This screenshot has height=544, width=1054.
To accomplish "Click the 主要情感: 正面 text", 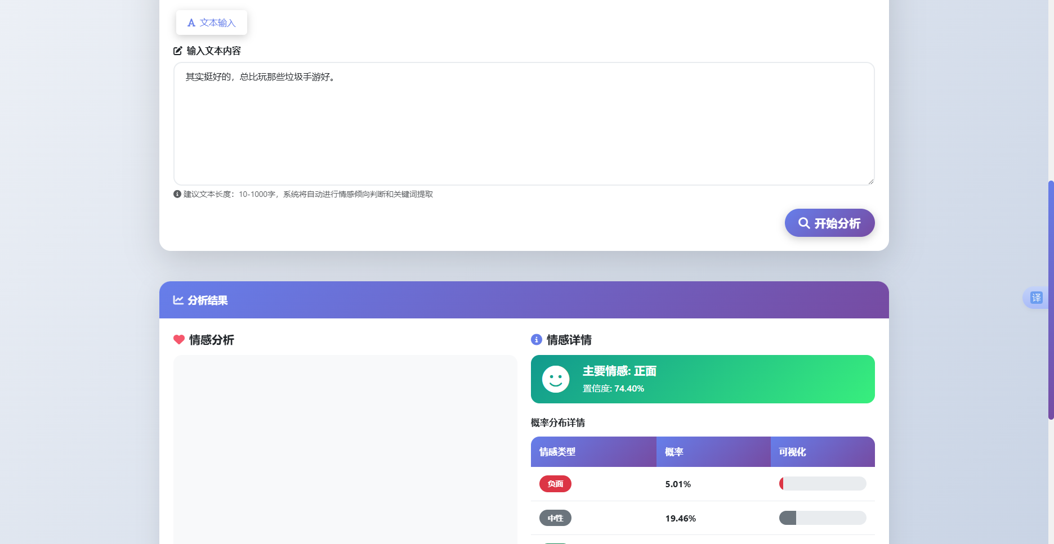I will pos(619,371).
